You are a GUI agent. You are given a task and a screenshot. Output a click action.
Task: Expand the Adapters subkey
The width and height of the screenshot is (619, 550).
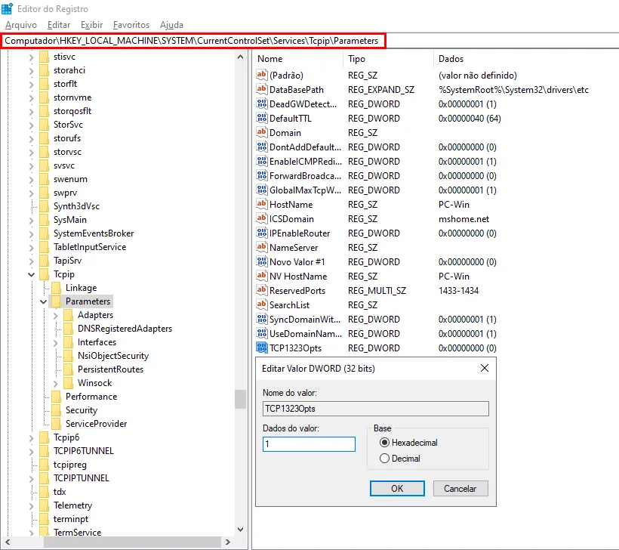click(56, 315)
